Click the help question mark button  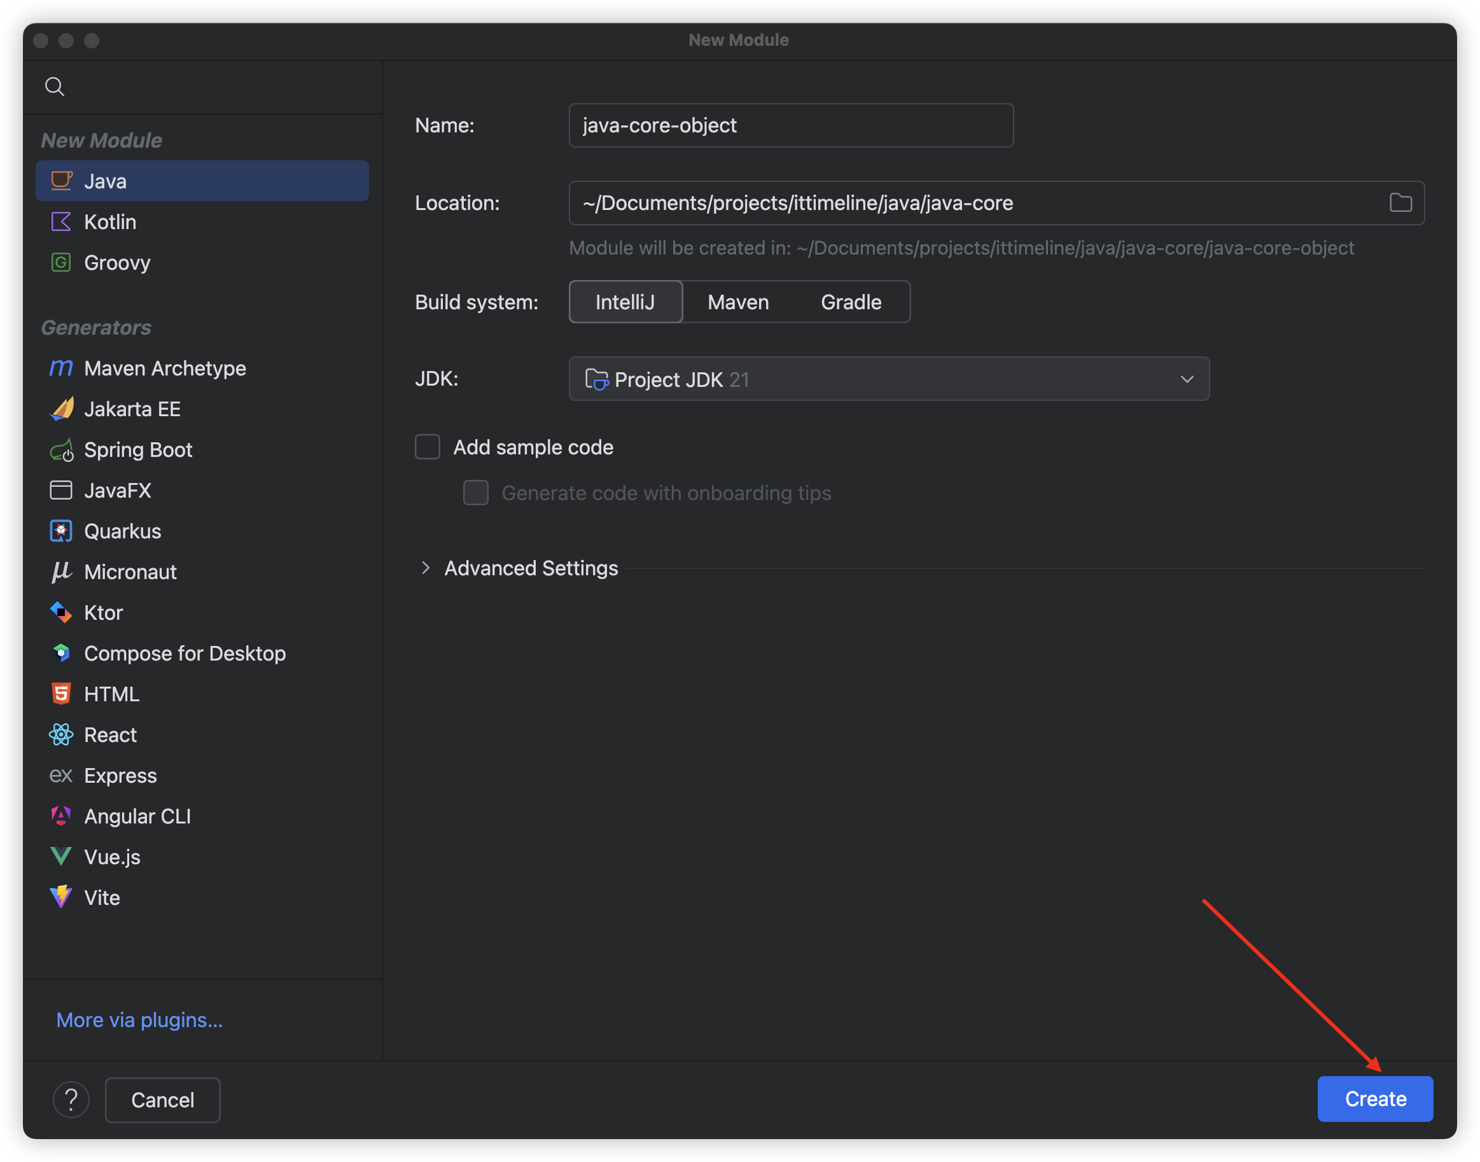[x=71, y=1100]
